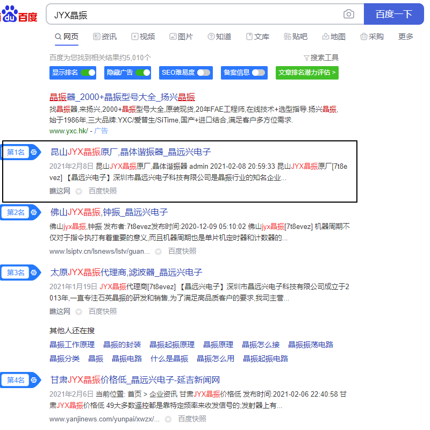Search related term 晶振电路
Screen dimensions: 430x430
(127, 359)
